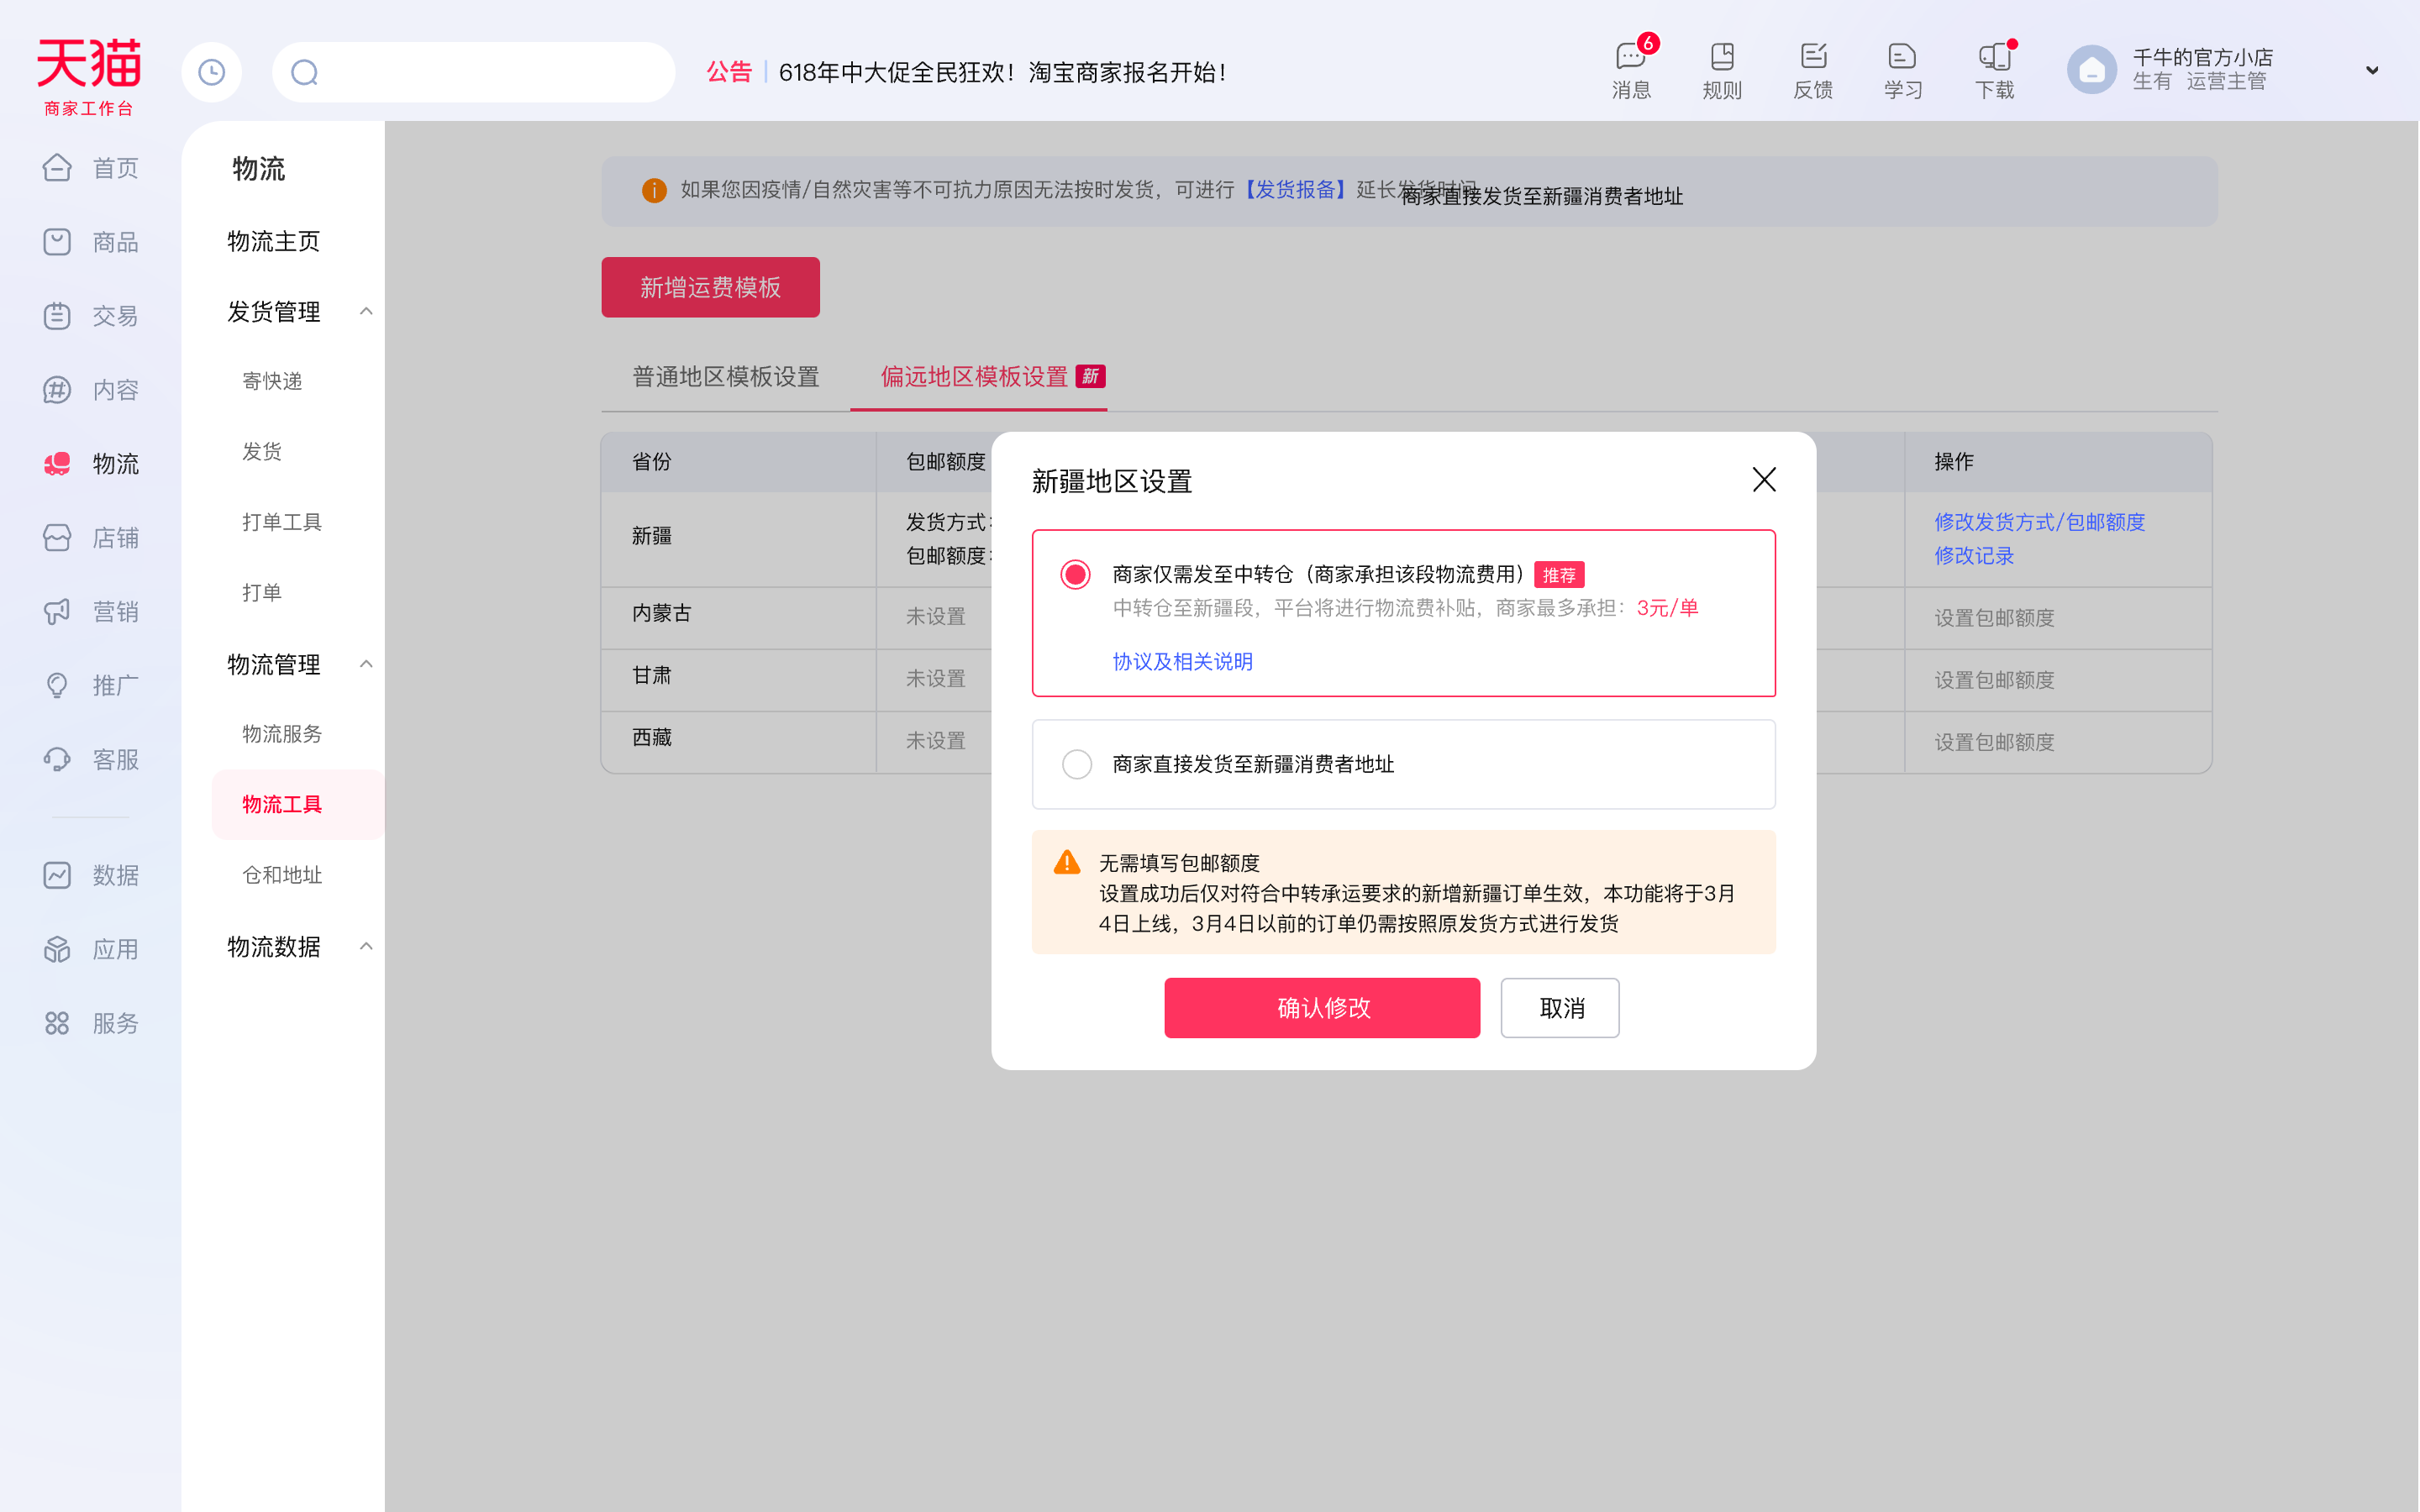
Task: Select 商家直接发货至新疆消费者地址 radio option
Action: [1076, 764]
